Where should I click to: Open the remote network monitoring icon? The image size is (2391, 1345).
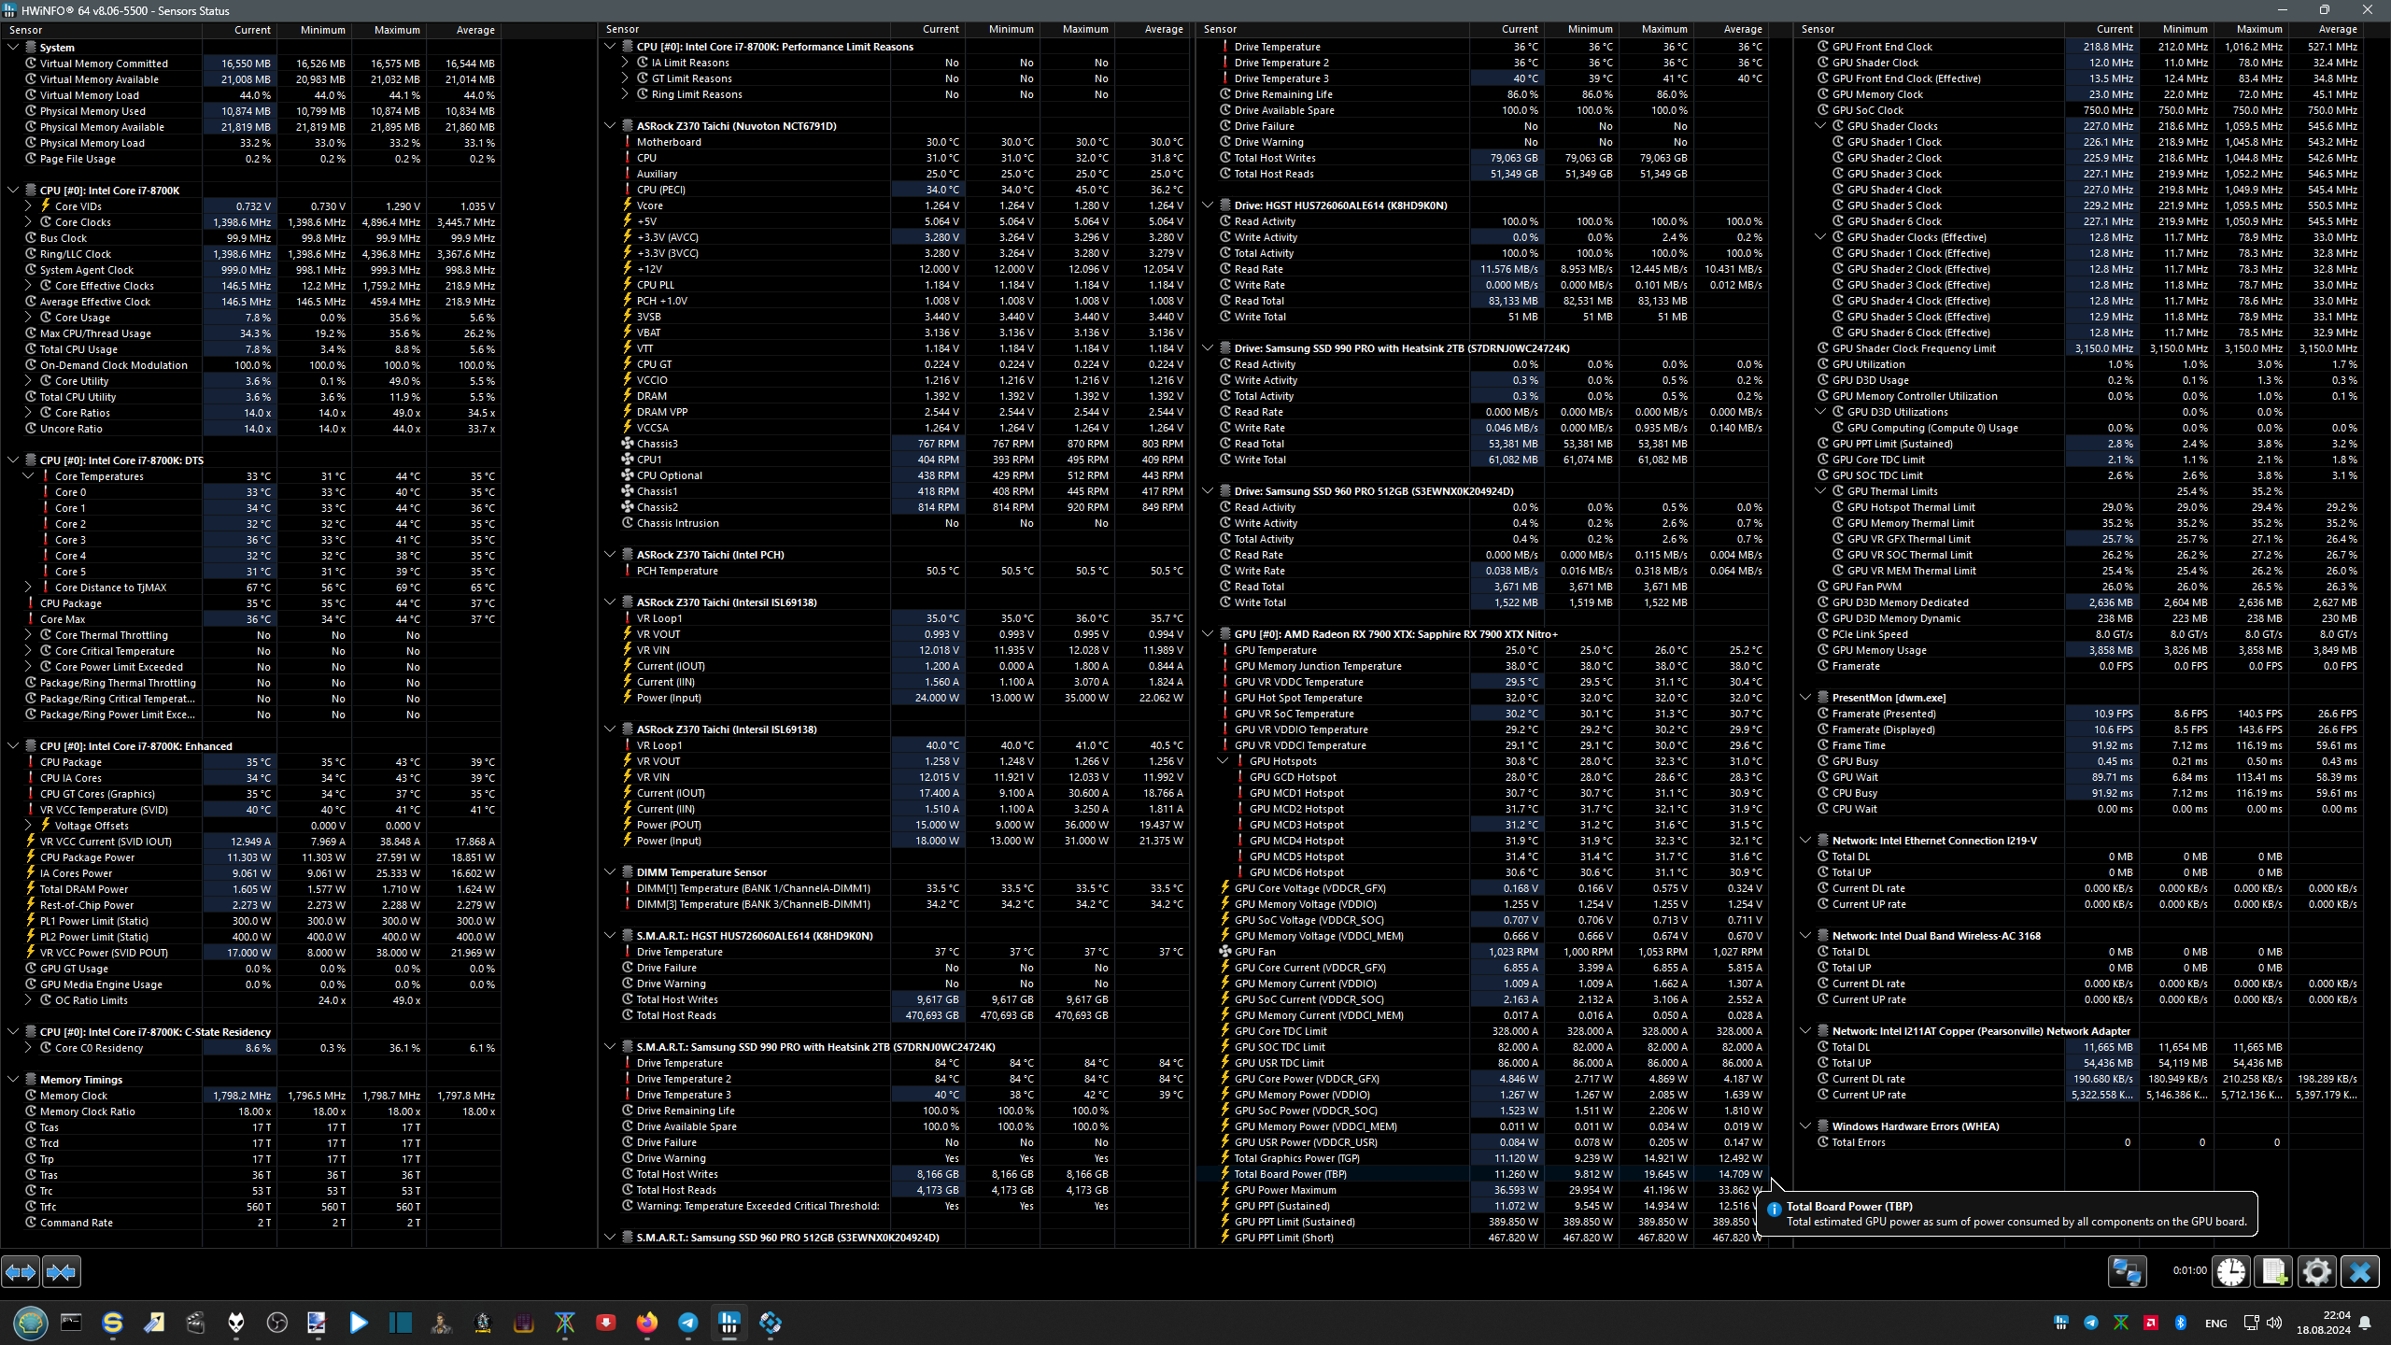tap(2127, 1271)
